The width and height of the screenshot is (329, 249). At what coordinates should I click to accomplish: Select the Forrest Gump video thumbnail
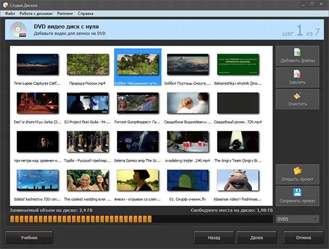point(138,103)
